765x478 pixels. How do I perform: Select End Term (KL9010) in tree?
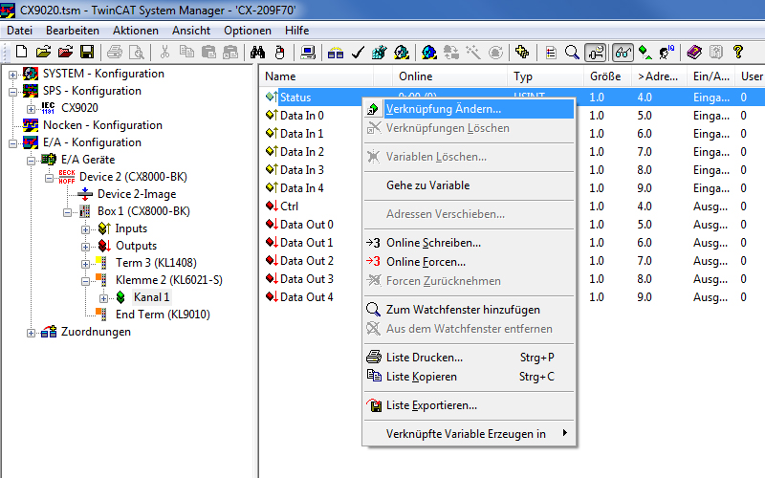pyautogui.click(x=163, y=315)
